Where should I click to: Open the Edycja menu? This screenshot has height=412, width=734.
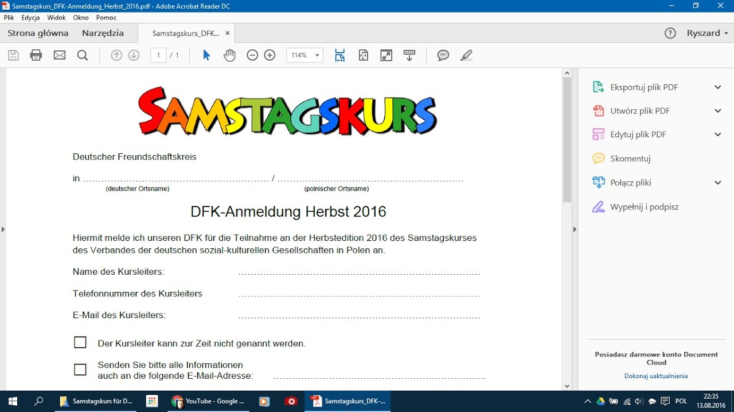pos(30,18)
